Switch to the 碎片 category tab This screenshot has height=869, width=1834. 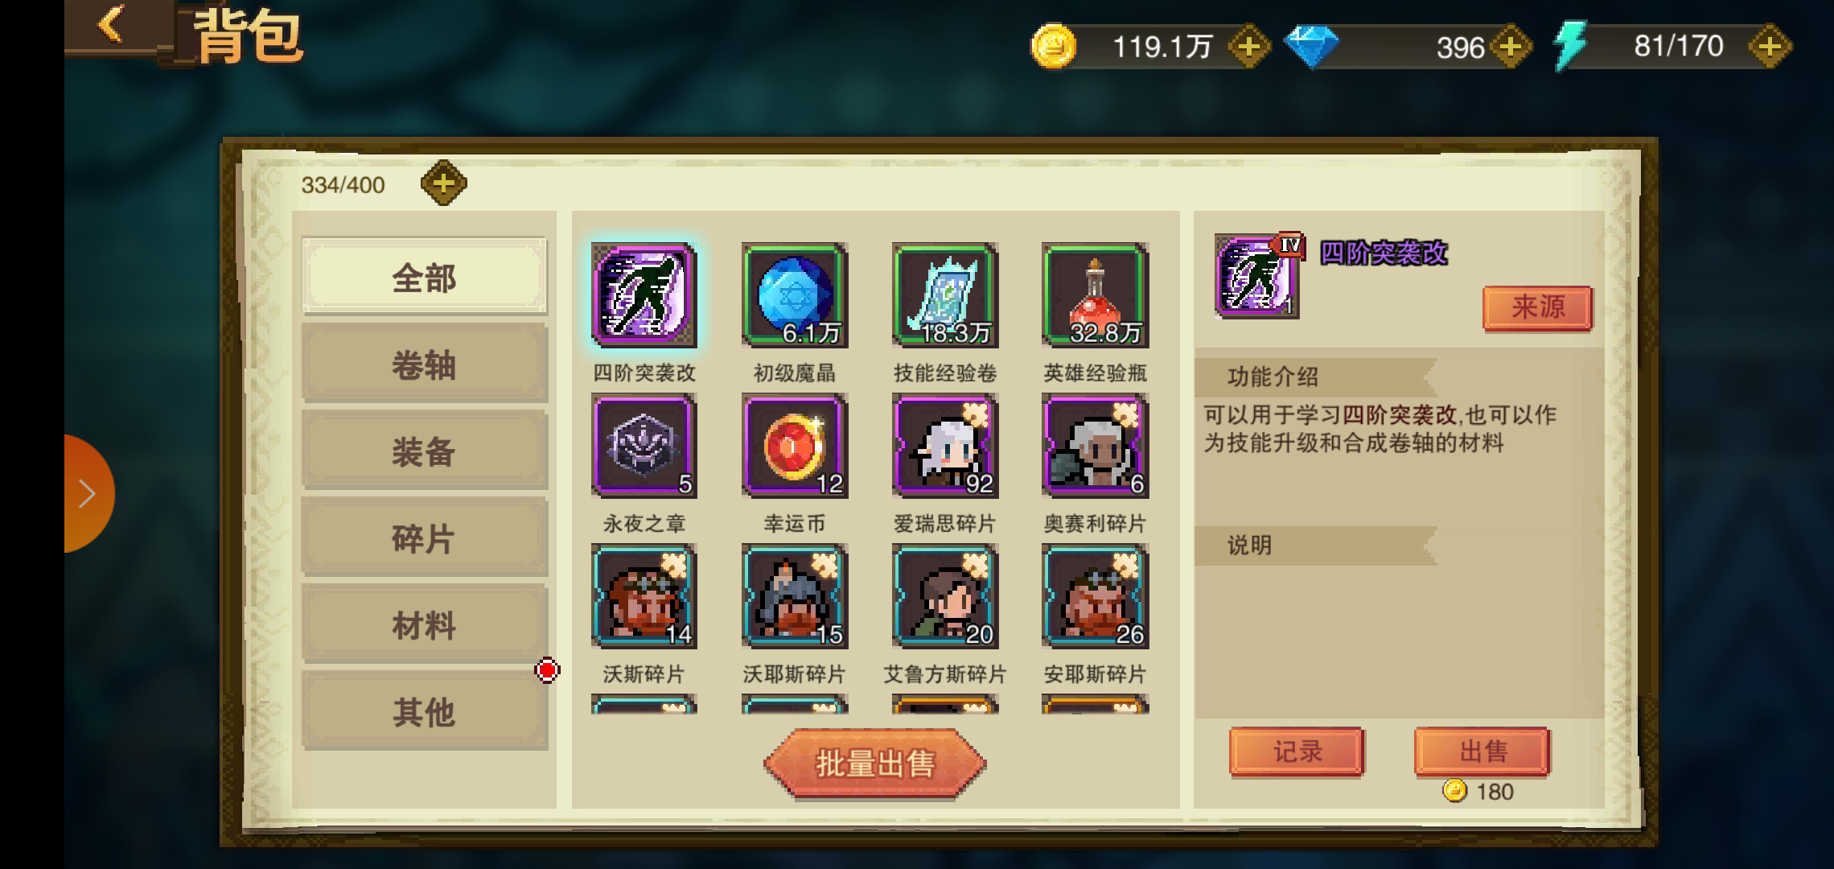tap(425, 538)
